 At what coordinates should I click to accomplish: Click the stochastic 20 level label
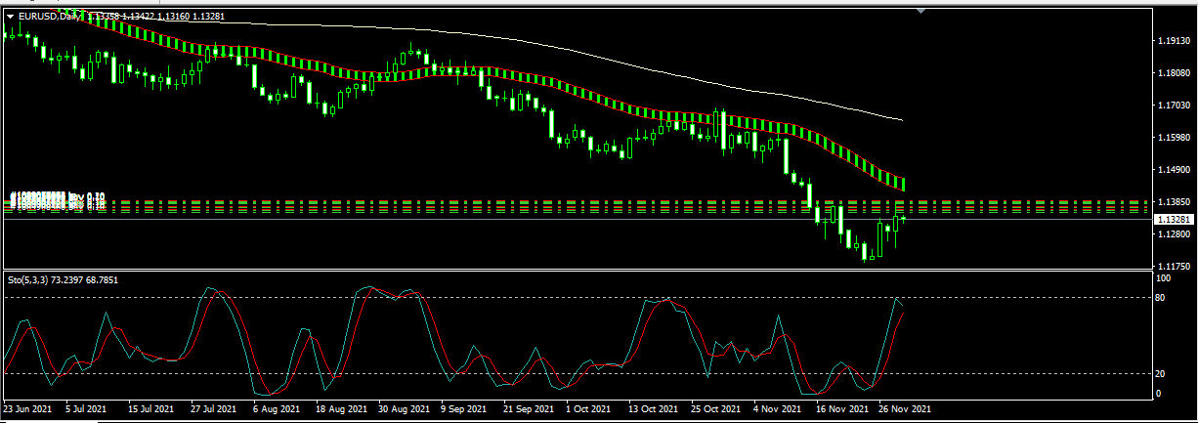1162,373
